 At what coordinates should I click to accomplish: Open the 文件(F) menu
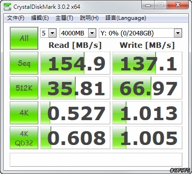coord(16,18)
